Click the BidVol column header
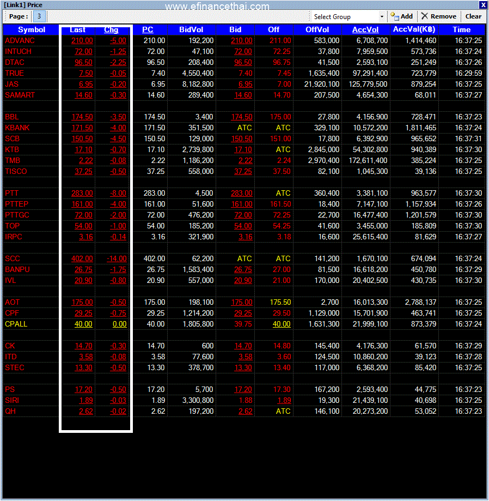 pyautogui.click(x=191, y=30)
